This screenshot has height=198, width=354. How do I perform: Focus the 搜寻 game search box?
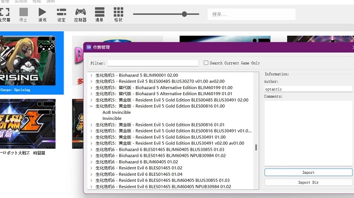click(251, 15)
